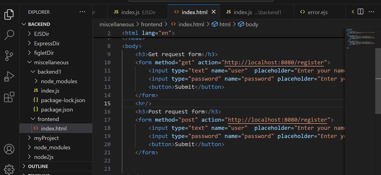Expand the figletDir folder
Viewport: 381px width, 175px height.
[x=30, y=53]
